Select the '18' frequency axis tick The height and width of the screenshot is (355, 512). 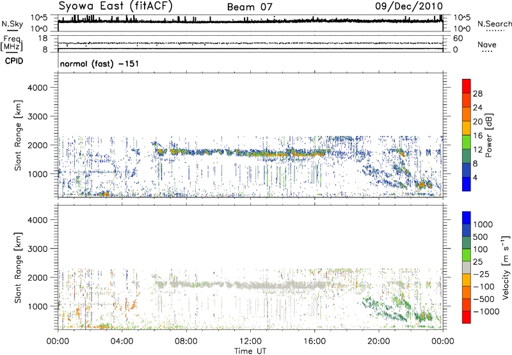click(x=43, y=38)
